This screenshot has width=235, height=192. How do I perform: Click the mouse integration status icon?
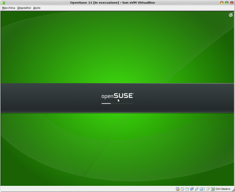click(x=208, y=189)
